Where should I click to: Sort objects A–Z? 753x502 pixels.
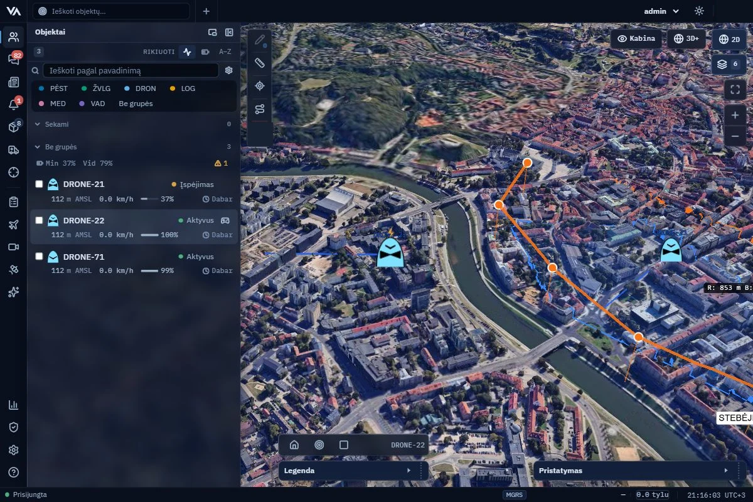(225, 52)
